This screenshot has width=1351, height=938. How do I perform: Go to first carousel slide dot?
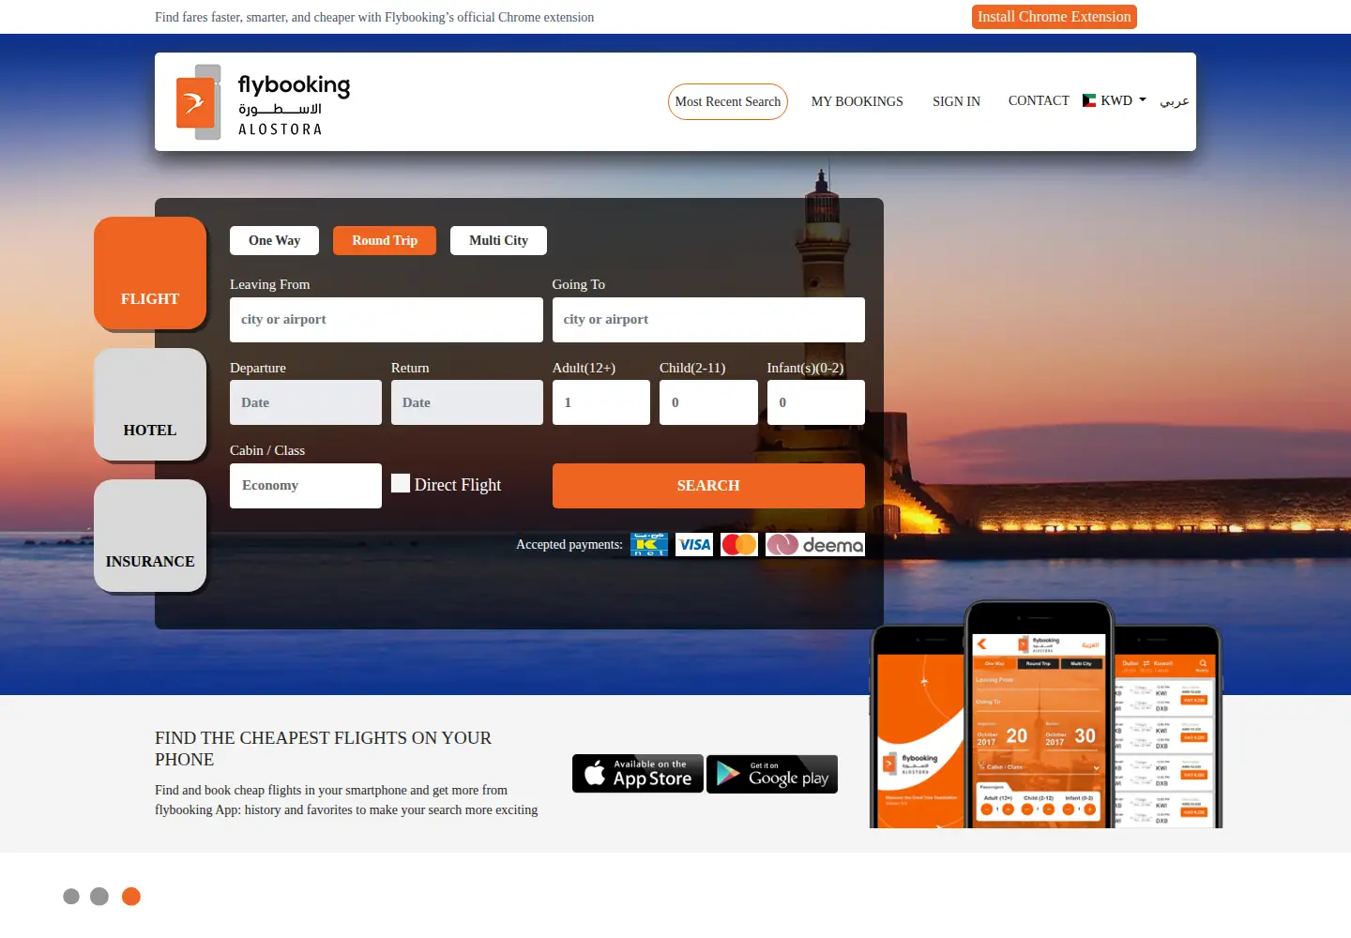(71, 897)
